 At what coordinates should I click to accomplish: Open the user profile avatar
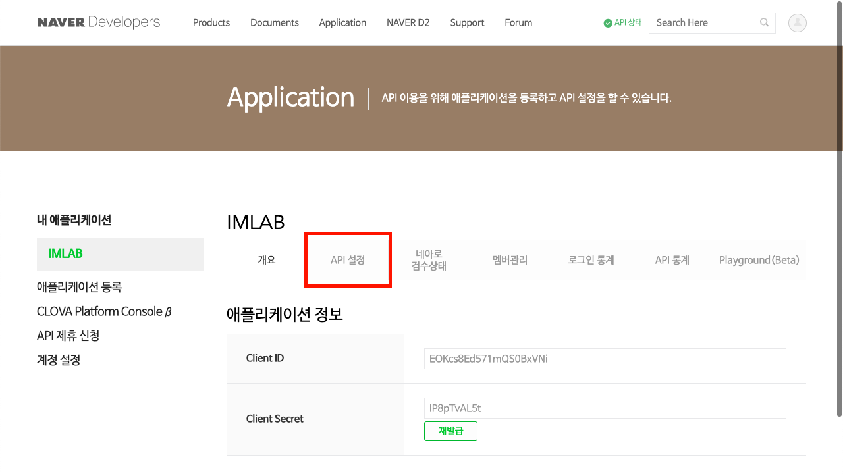798,22
